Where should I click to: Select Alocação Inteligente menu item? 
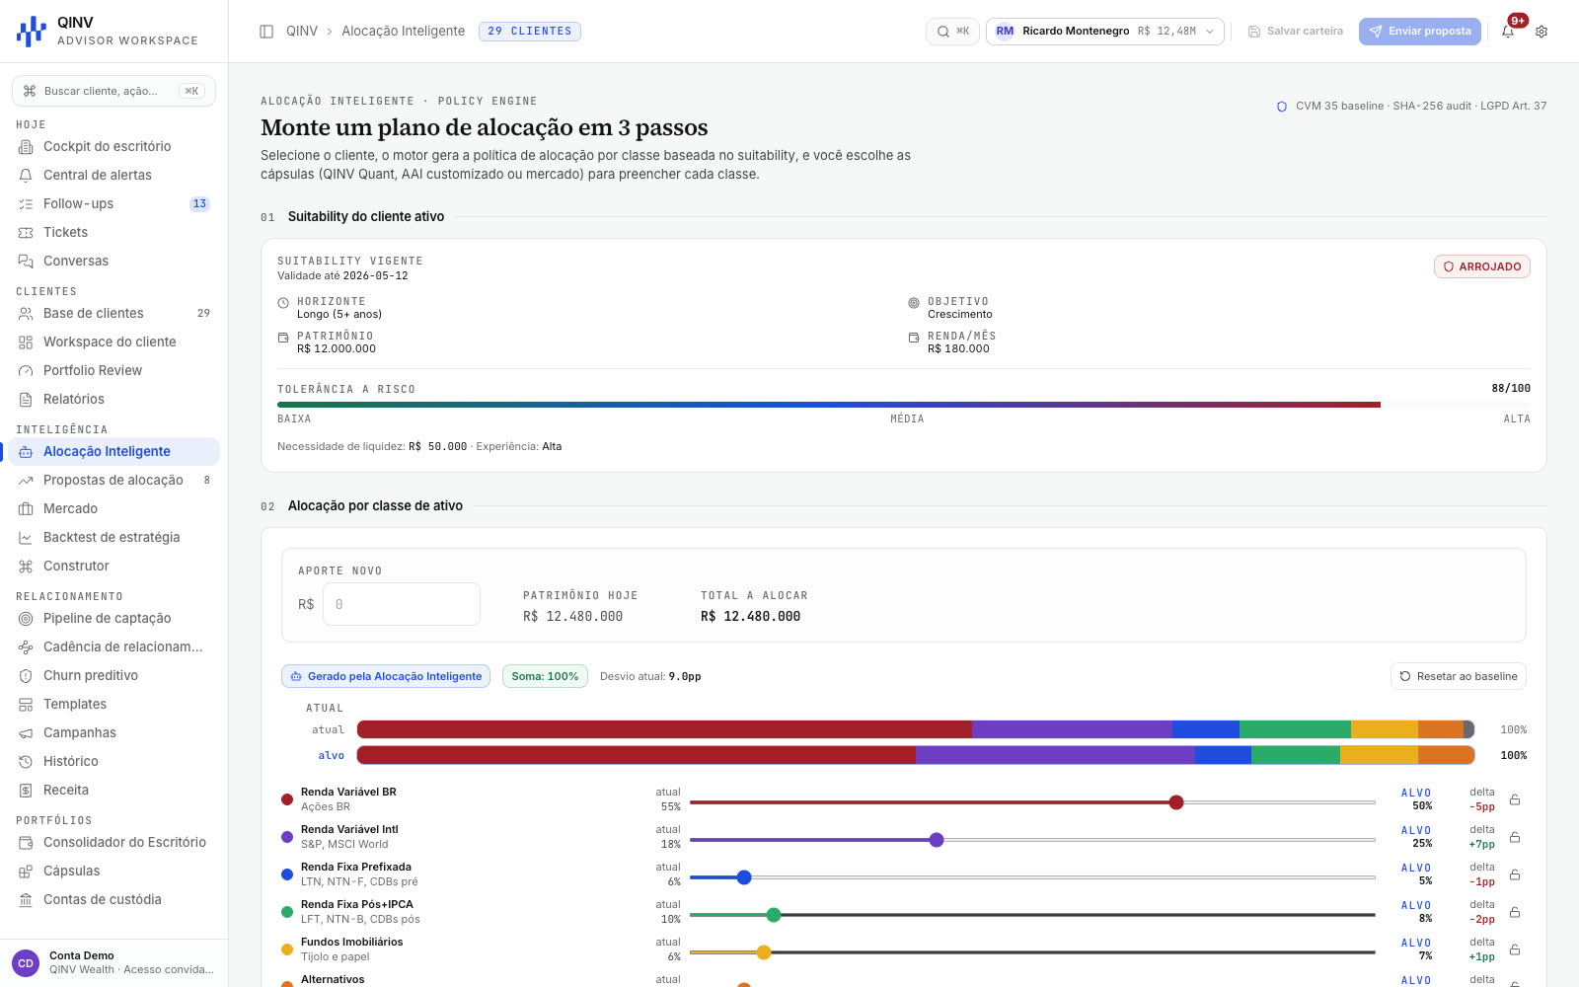pos(113,451)
